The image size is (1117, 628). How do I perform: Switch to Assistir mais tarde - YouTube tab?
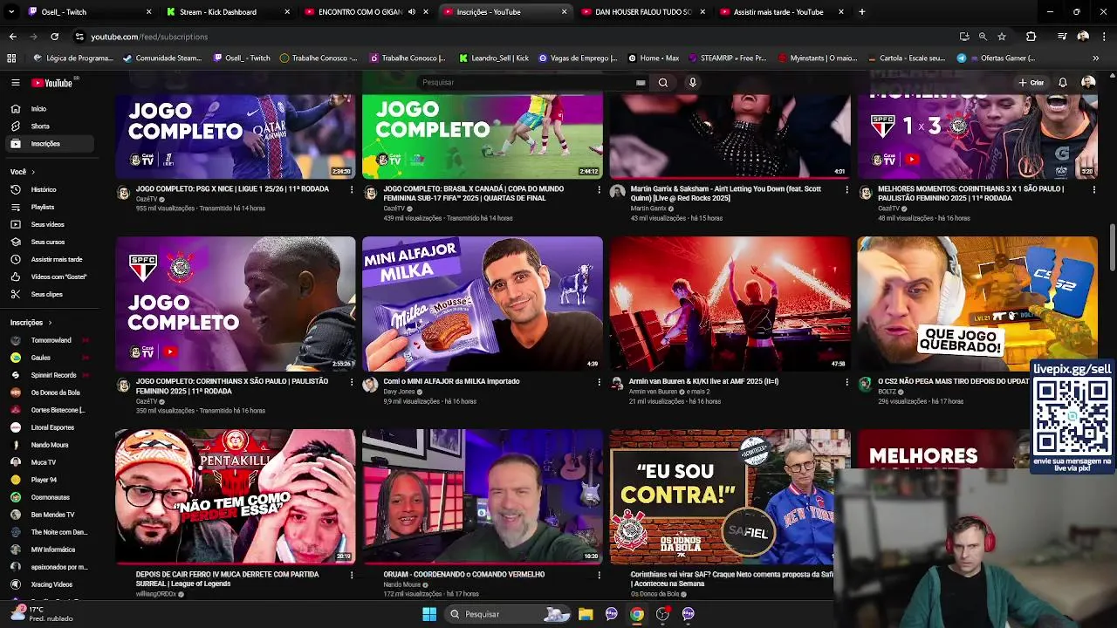pos(783,12)
